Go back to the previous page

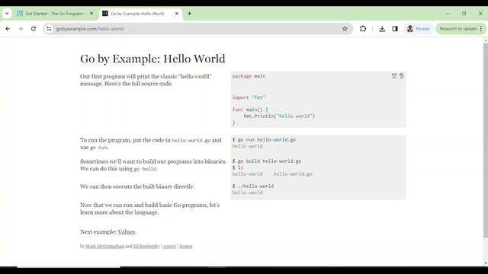click(x=8, y=29)
